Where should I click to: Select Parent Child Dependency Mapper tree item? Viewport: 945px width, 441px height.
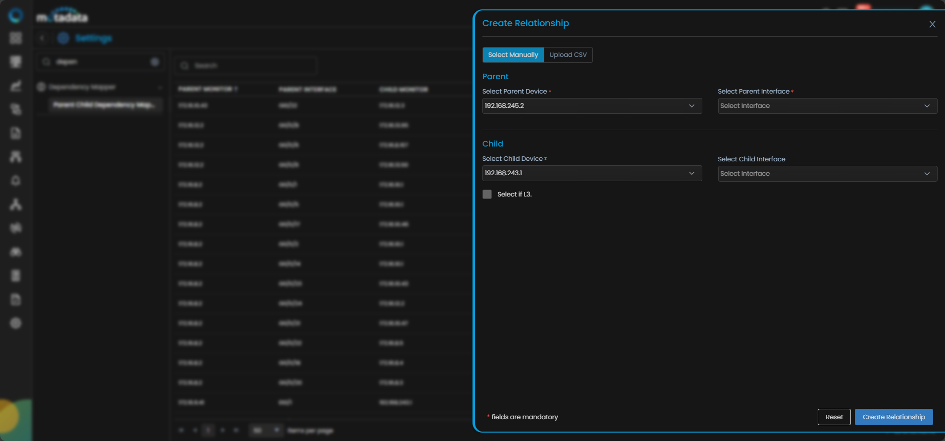(104, 105)
